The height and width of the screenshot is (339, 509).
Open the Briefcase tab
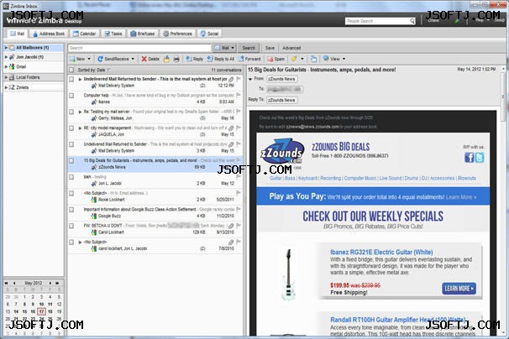[x=143, y=34]
